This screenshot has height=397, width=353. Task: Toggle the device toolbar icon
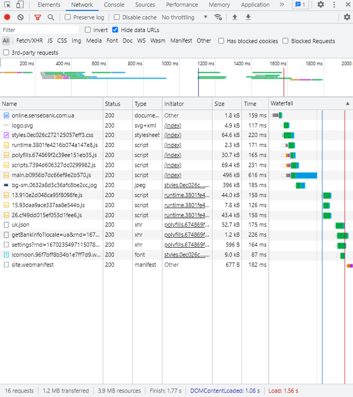(x=20, y=5)
